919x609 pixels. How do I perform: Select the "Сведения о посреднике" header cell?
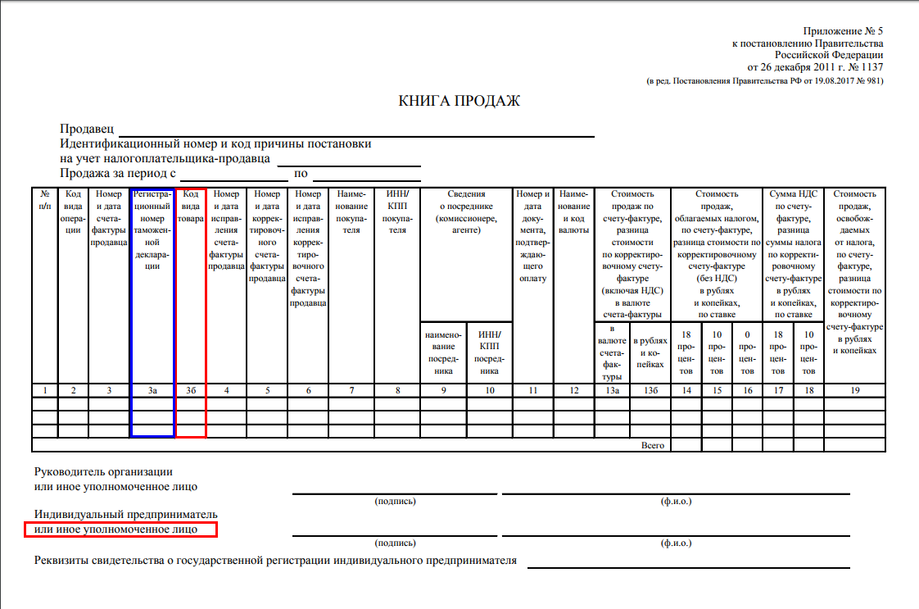(466, 211)
